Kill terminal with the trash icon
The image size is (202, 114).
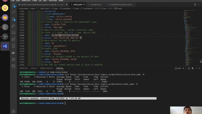click(x=193, y=68)
